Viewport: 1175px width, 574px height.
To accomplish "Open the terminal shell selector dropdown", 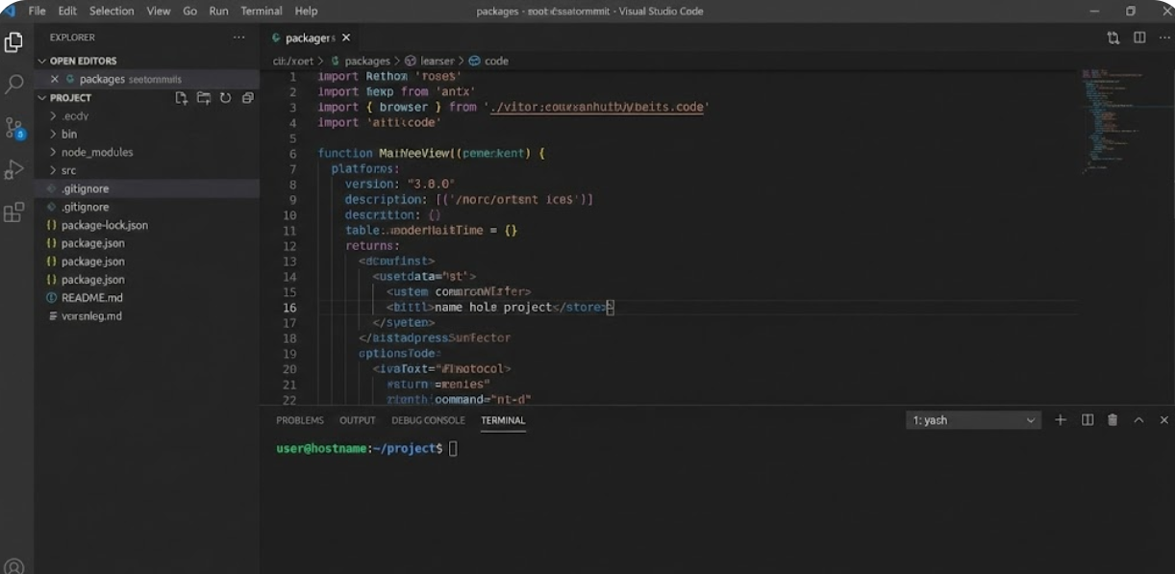I will 973,420.
